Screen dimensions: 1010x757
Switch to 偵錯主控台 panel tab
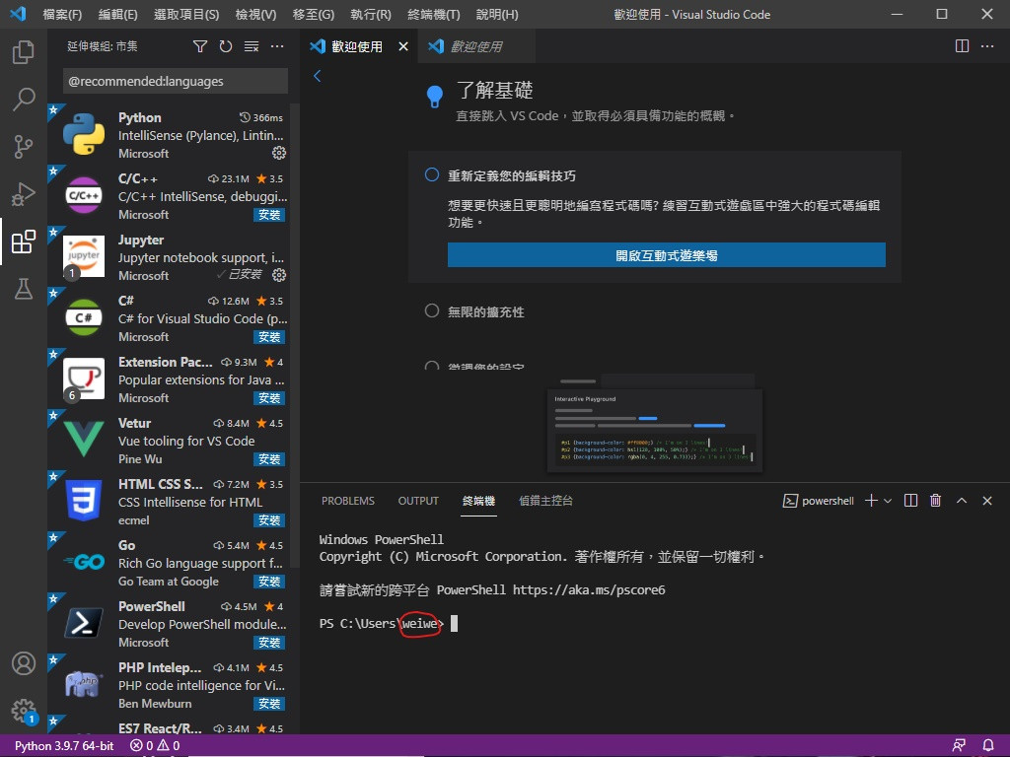545,500
